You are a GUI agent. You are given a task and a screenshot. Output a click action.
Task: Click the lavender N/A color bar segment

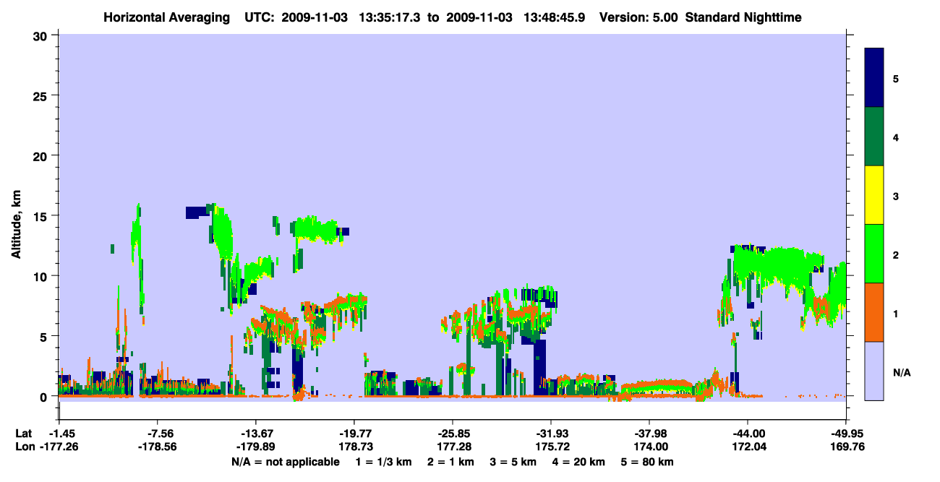click(x=874, y=371)
